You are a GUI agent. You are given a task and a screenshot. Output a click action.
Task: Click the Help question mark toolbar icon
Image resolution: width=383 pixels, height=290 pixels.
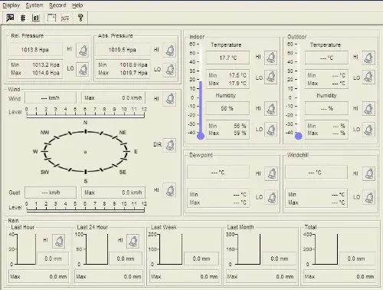[x=80, y=18]
